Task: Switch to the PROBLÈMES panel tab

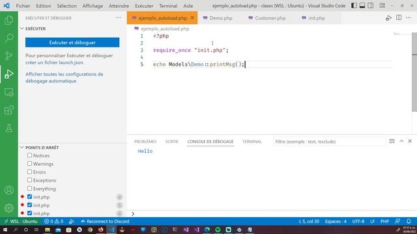Action: [x=145, y=142]
